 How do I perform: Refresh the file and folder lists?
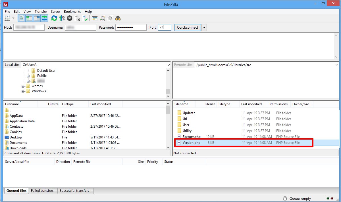point(54,18)
